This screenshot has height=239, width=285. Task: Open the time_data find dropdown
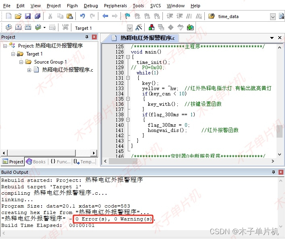273,17
